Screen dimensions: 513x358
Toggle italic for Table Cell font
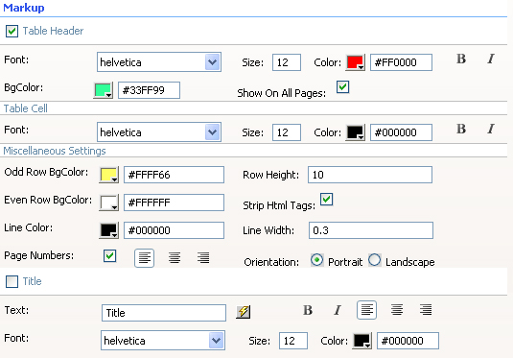pos(491,129)
